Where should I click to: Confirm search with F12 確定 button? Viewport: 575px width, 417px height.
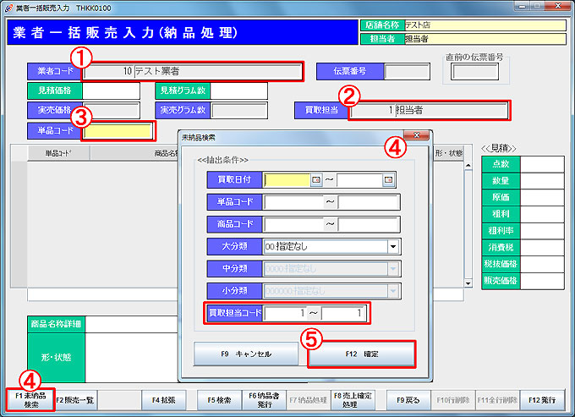coord(362,354)
